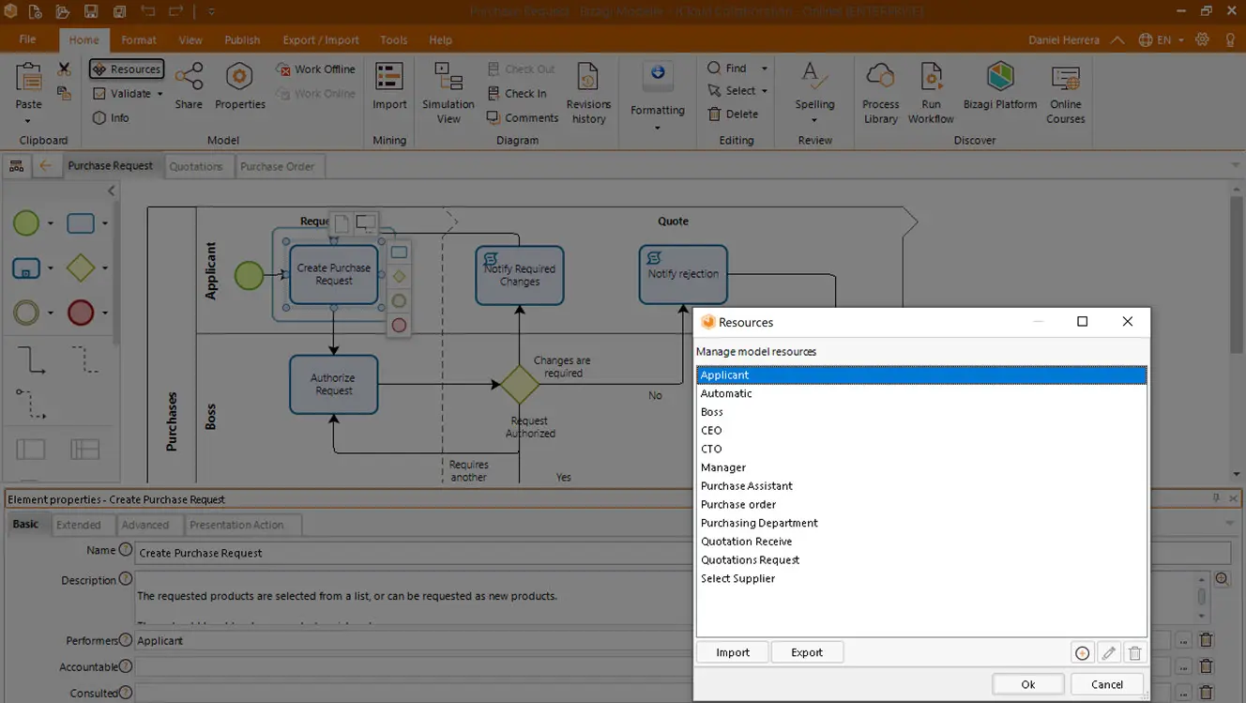Click Cancel in the Resources dialog

1107,684
